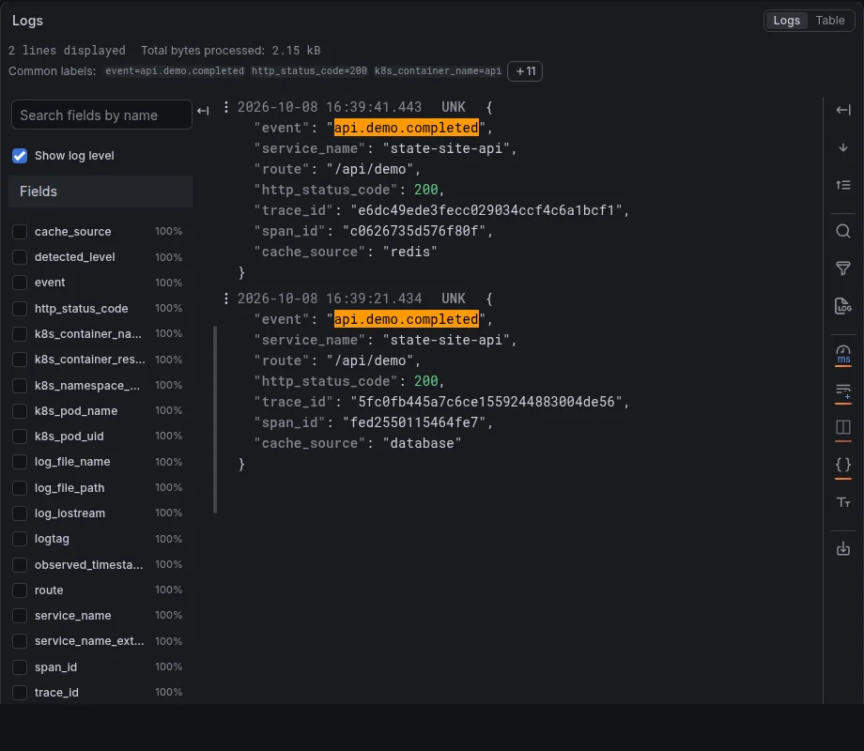Click the LOG file level icon
Screen dimensions: 864x751
(843, 306)
